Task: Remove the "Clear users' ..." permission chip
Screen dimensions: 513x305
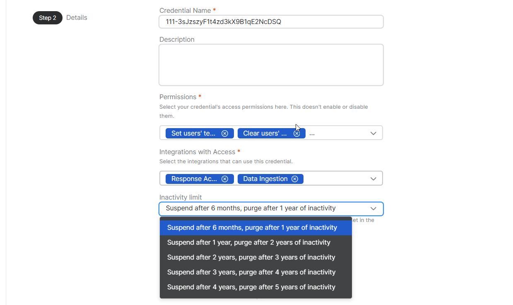Action: [297, 133]
